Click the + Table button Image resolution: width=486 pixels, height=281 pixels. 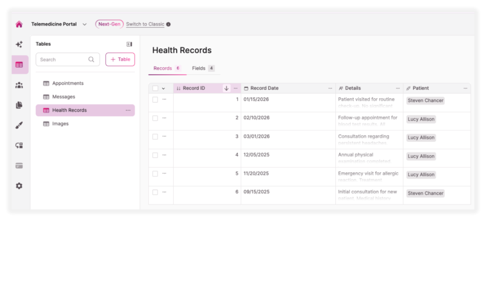point(120,59)
